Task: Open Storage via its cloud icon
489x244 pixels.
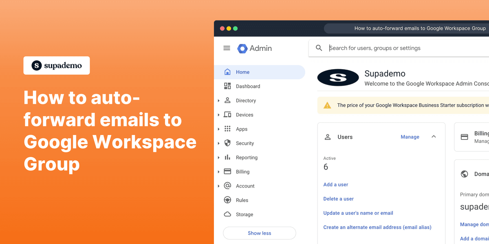Action: (227, 214)
